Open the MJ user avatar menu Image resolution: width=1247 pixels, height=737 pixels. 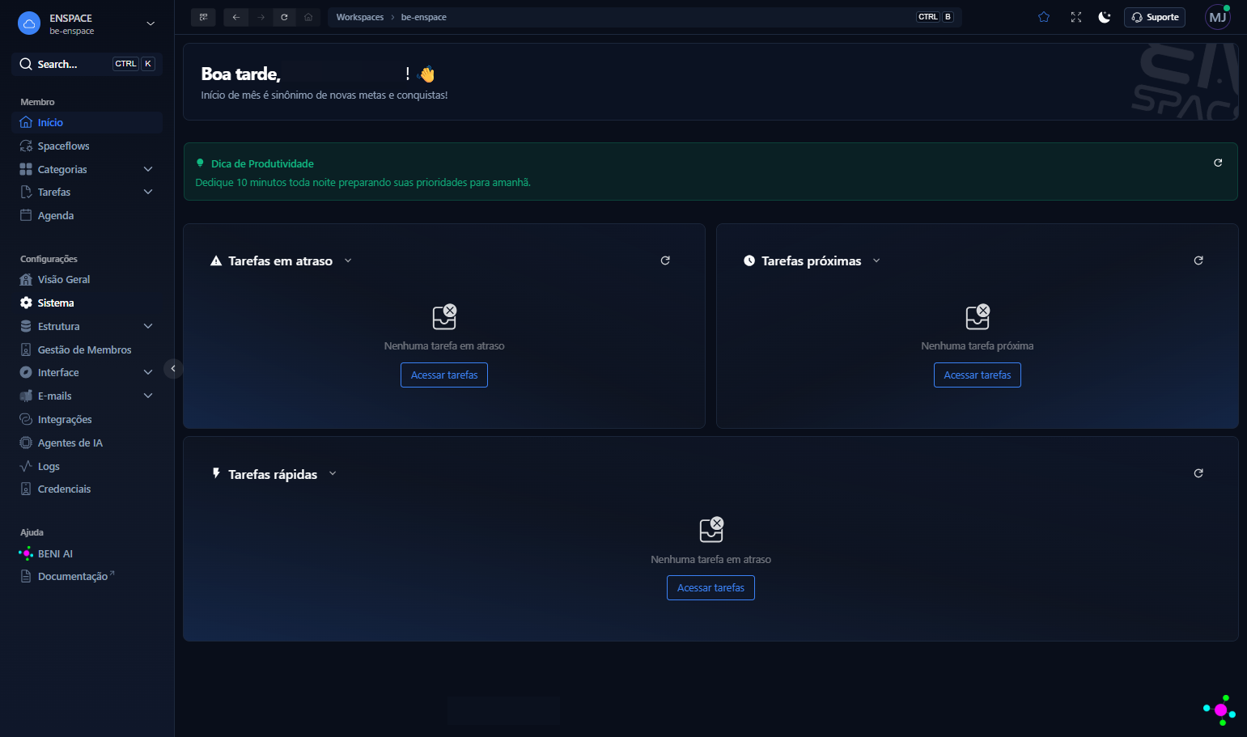click(1218, 17)
